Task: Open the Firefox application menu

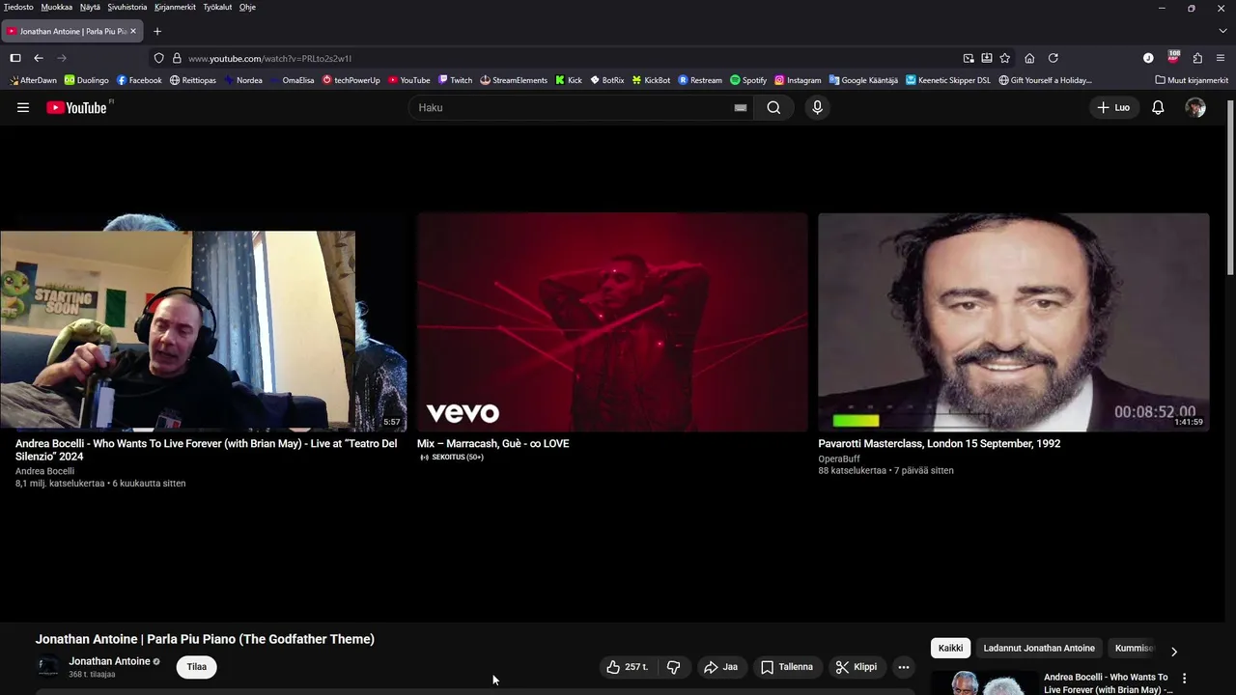Action: tap(1221, 58)
